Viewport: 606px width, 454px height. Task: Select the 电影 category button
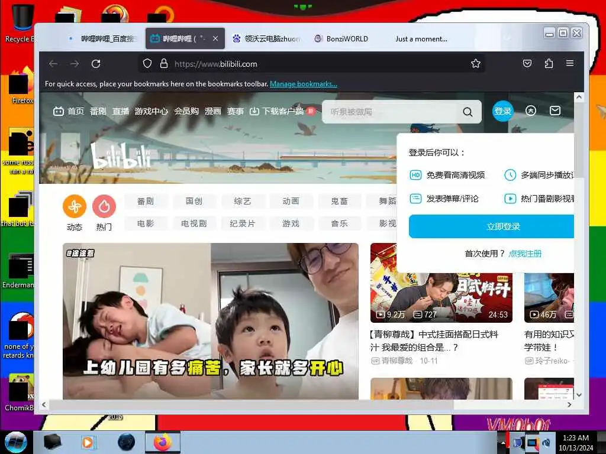tap(146, 223)
